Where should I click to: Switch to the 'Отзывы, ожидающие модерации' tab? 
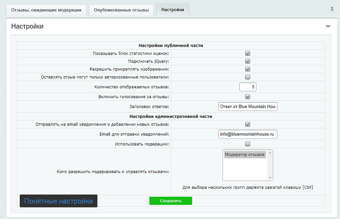pos(46,9)
